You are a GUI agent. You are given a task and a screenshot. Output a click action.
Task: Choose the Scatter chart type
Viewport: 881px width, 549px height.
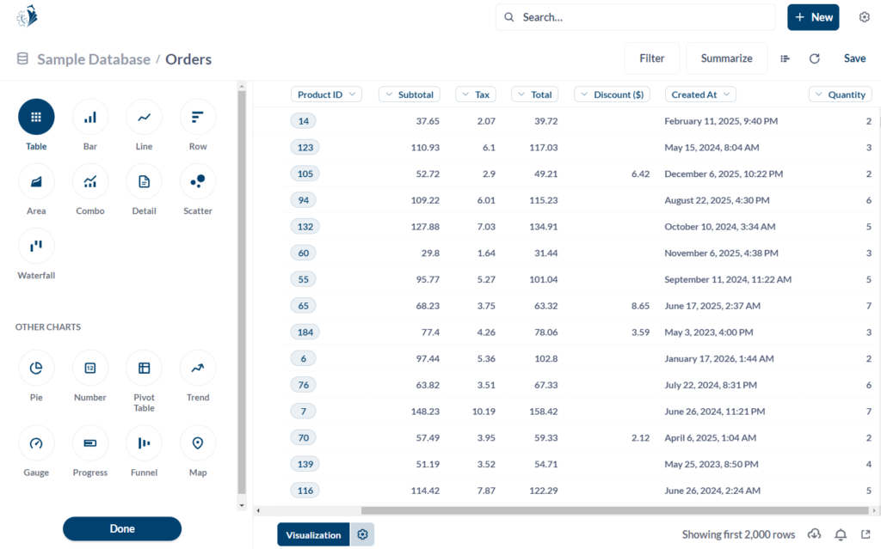tap(198, 182)
